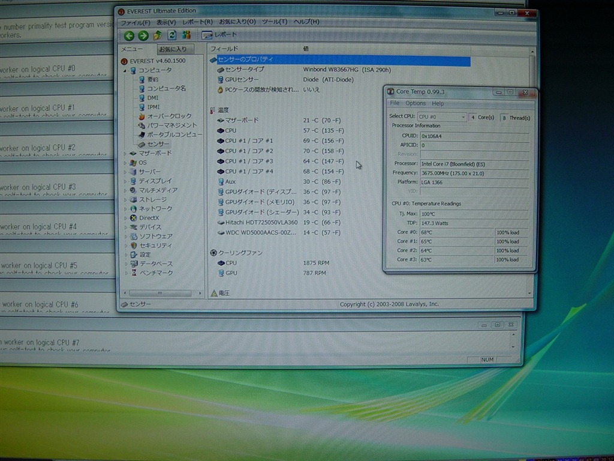This screenshot has width=614, height=461.
Task: Open Core Temp Help menu
Action: tap(438, 103)
